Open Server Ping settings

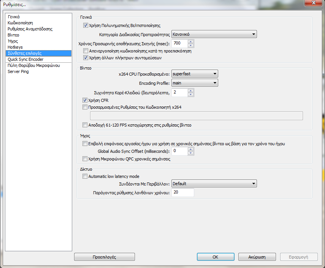tap(38, 71)
